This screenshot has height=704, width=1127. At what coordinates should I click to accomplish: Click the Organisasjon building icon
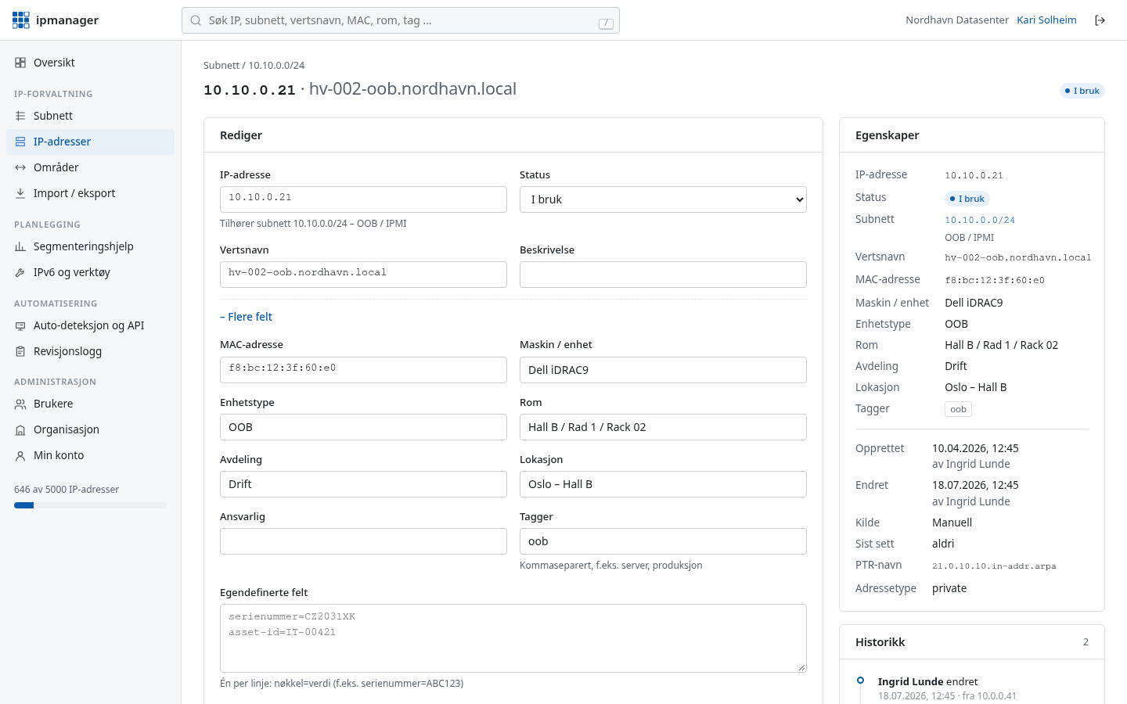click(20, 429)
